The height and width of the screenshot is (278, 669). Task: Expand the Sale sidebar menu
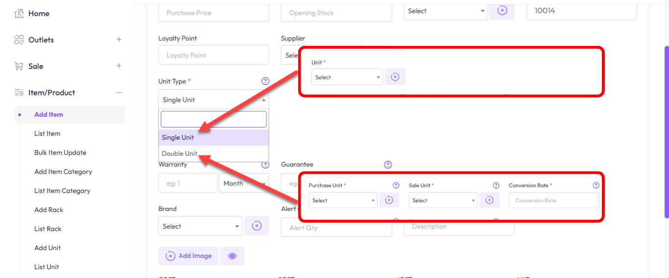pos(119,66)
